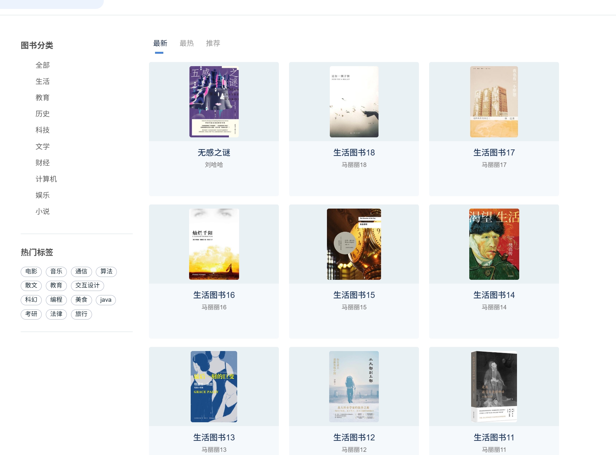Click the blue cover of 生活图书13
The width and height of the screenshot is (616, 455).
click(x=214, y=387)
